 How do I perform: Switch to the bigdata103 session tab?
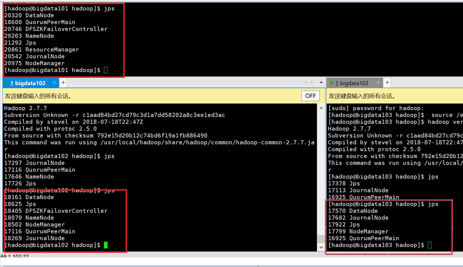(x=354, y=83)
